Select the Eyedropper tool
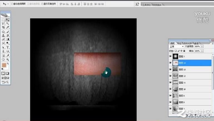 8,56
